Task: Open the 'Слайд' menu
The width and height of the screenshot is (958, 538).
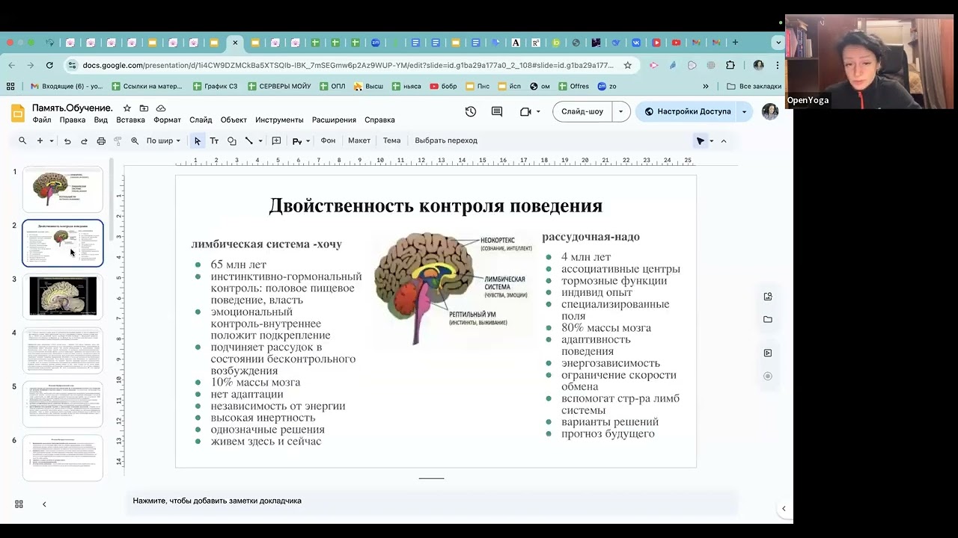Action: pyautogui.click(x=201, y=120)
